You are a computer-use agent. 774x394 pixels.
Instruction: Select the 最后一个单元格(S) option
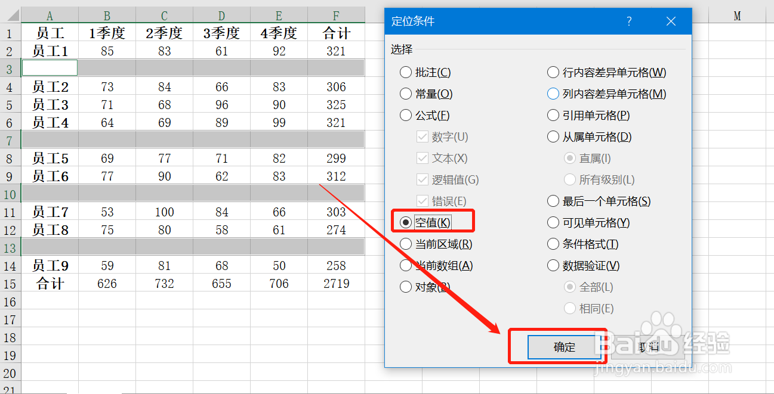tap(553, 201)
